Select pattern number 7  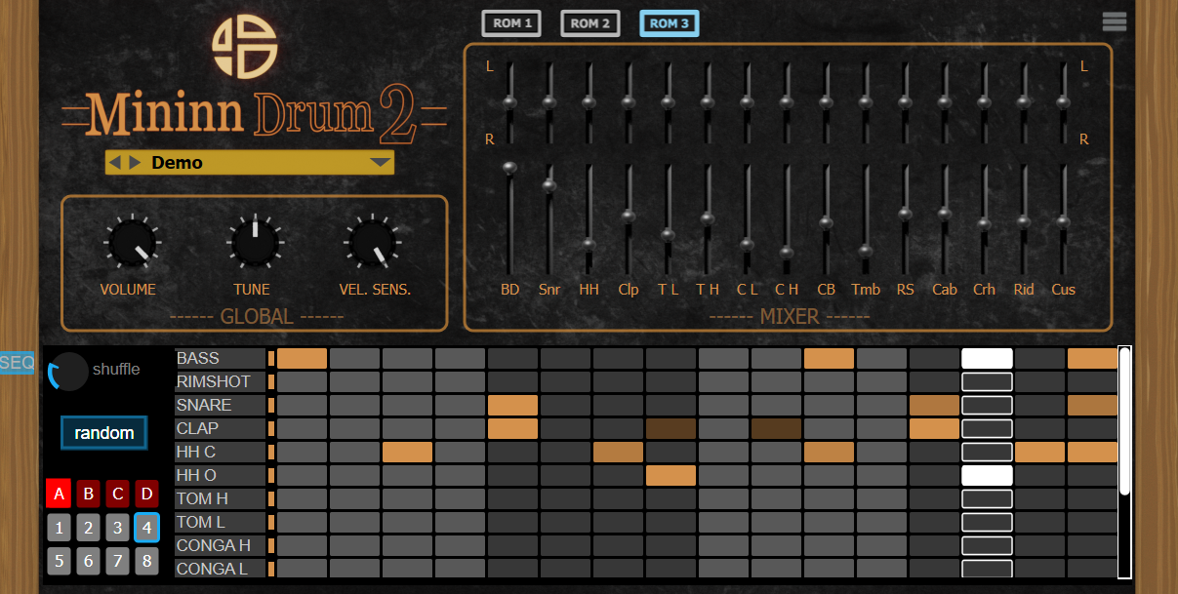(x=118, y=561)
